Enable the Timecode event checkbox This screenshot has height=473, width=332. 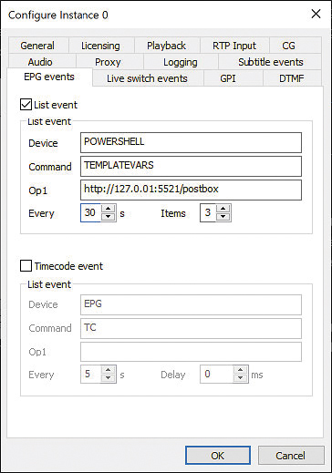[x=26, y=266]
